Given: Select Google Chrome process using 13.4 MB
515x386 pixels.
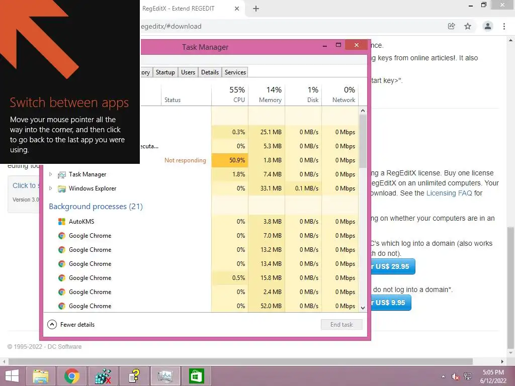Looking at the screenshot, I should point(202,264).
